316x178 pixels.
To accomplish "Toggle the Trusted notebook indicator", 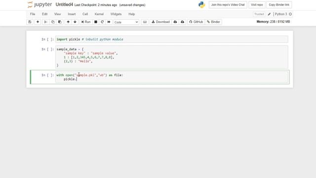I will click(x=259, y=14).
